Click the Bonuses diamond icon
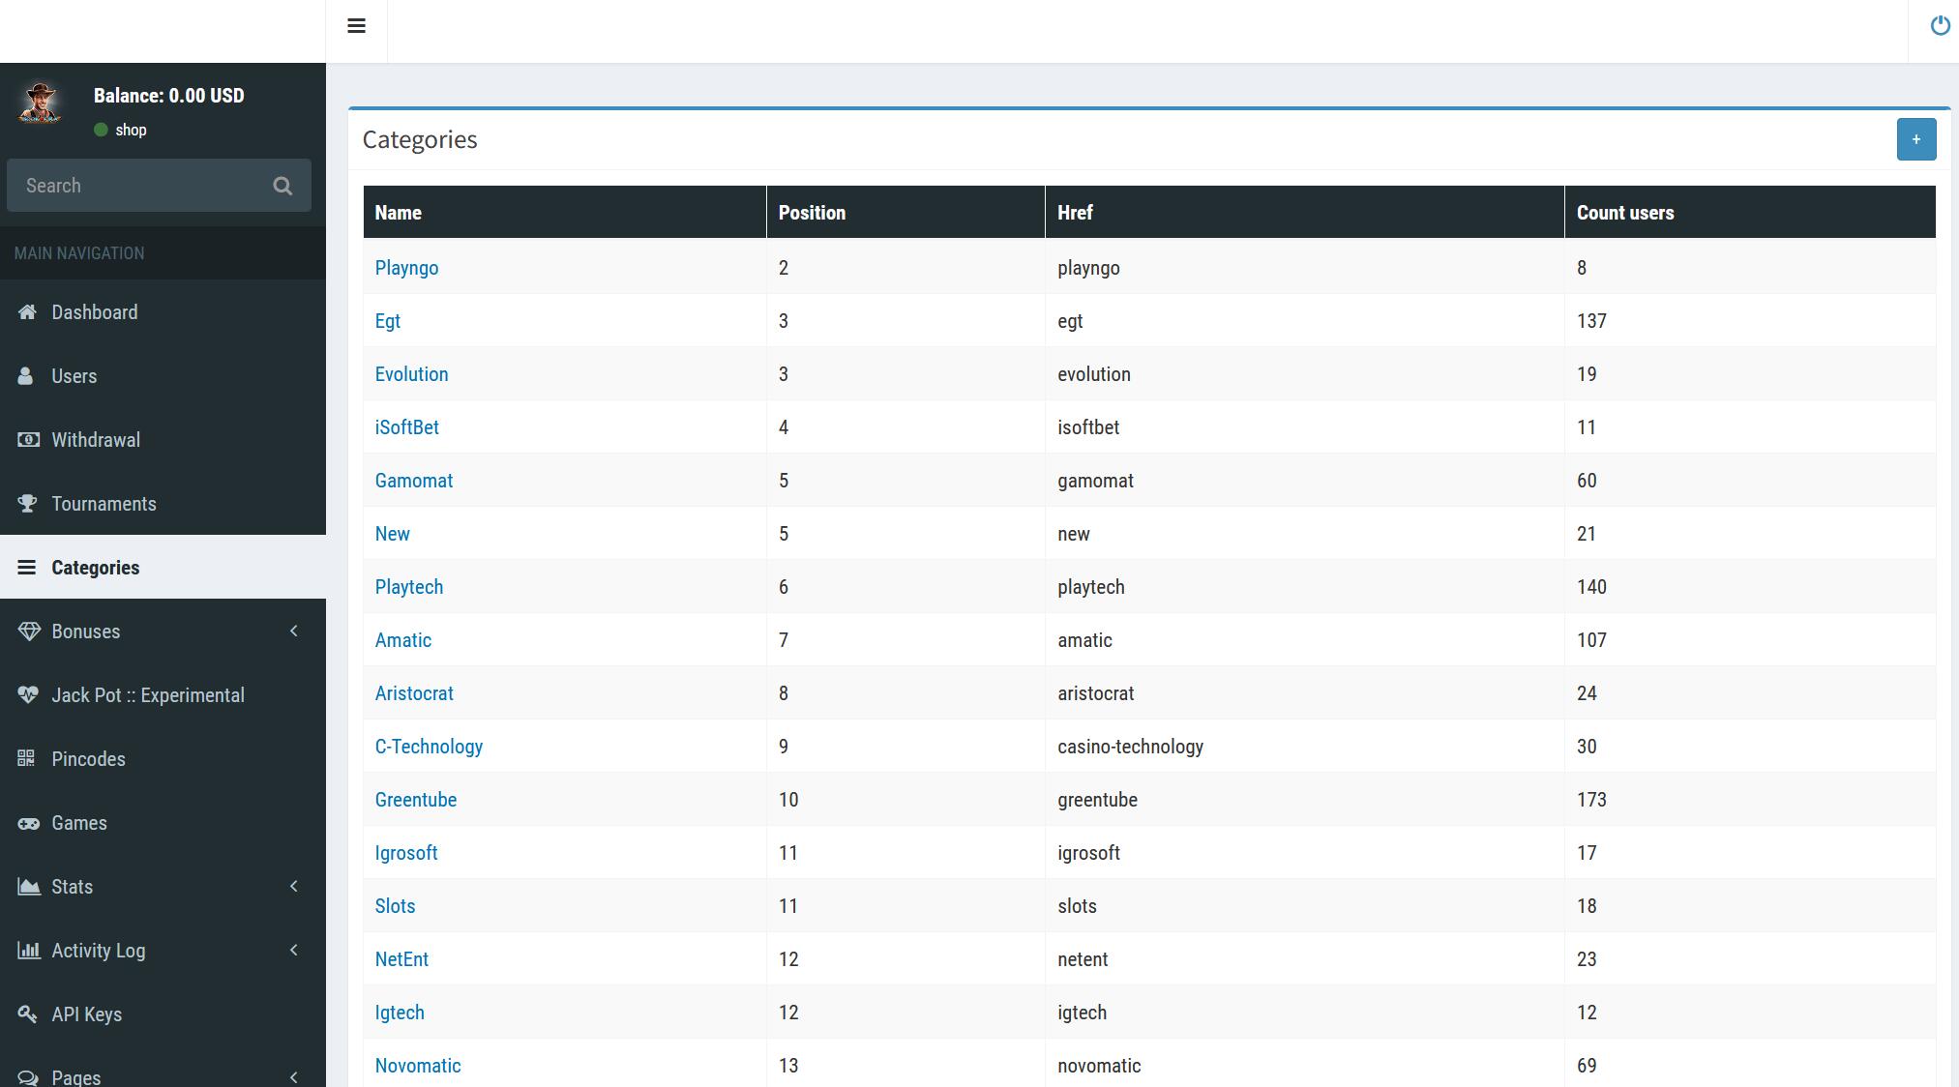The height and width of the screenshot is (1087, 1959). click(x=29, y=631)
